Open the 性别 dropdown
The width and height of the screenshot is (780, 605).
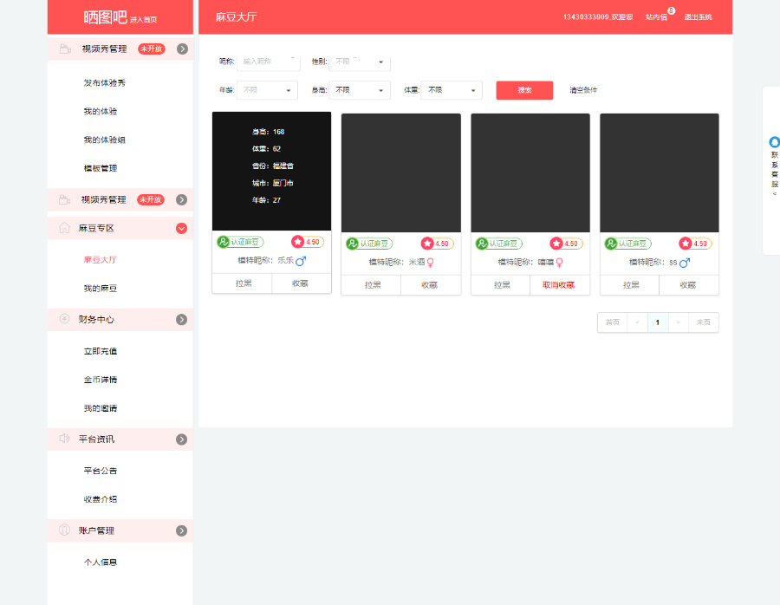coord(360,62)
